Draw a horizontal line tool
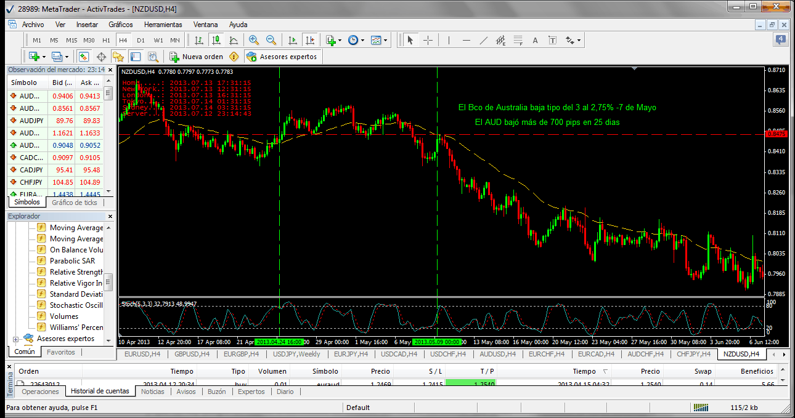 (x=467, y=40)
